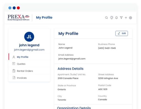Click the plus add icon in header
The height and width of the screenshot is (109, 141).
(x=126, y=18)
